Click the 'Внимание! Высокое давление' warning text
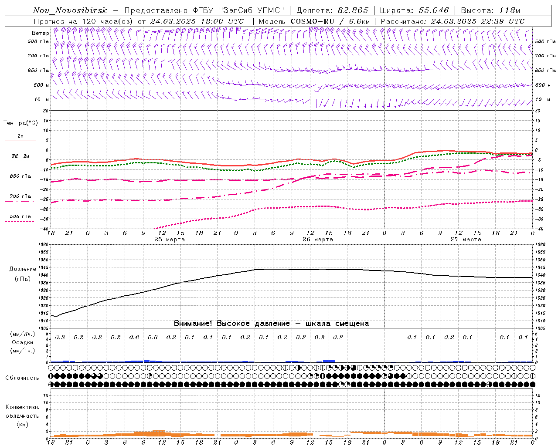558x446 pixels. click(231, 324)
